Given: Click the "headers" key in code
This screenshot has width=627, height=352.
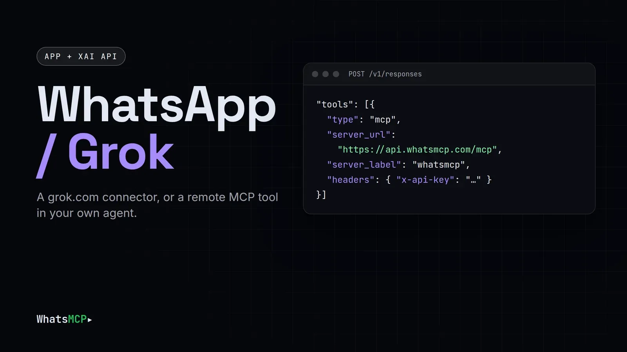Looking at the screenshot, I should [x=351, y=180].
